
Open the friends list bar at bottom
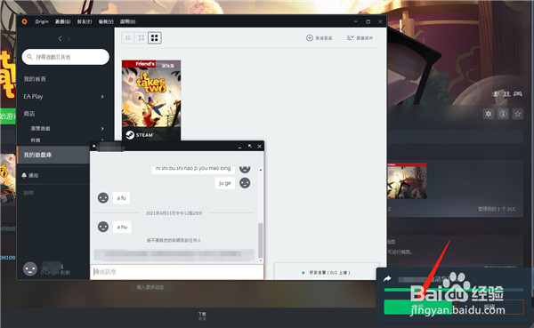327,272
